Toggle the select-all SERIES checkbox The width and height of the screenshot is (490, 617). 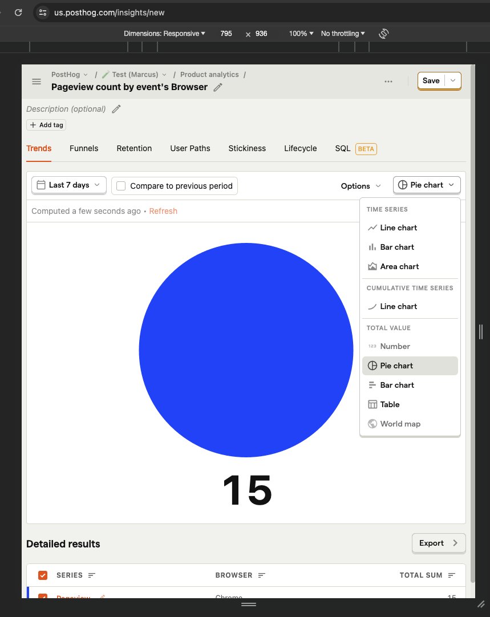click(x=43, y=575)
